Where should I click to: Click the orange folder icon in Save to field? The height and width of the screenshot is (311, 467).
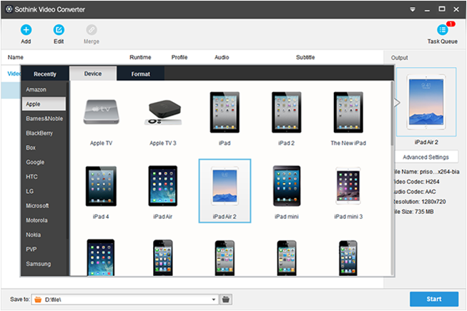tap(38, 300)
